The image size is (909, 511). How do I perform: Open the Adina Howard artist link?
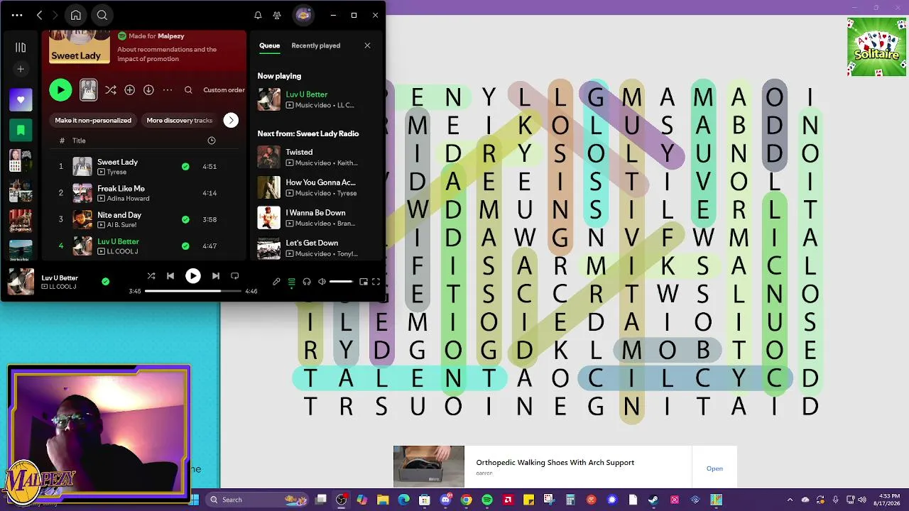pyautogui.click(x=128, y=199)
